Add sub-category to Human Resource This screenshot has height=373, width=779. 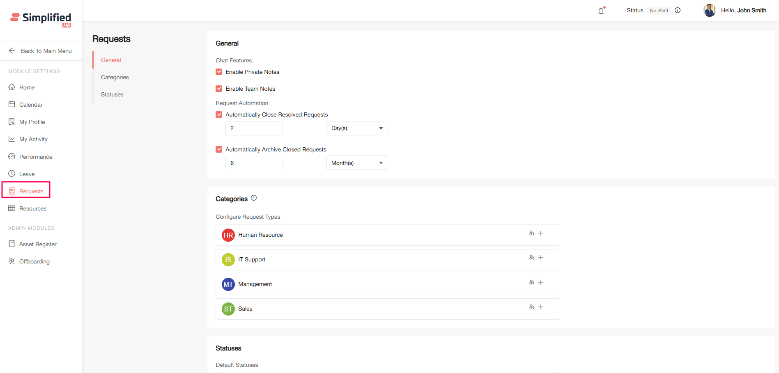coord(541,233)
